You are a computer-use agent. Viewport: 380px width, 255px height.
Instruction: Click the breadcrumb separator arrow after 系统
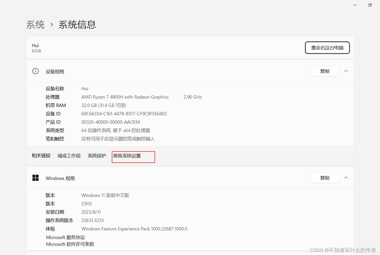(x=52, y=25)
